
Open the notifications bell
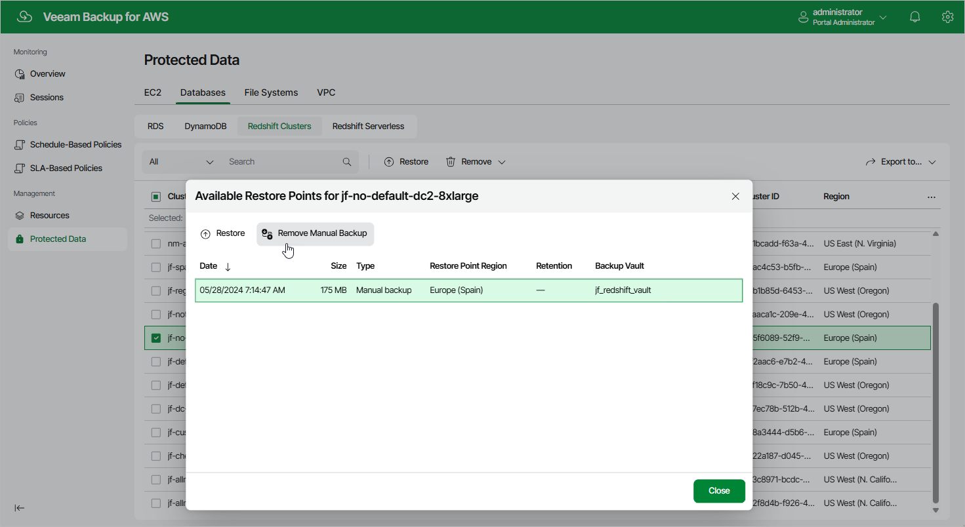915,17
